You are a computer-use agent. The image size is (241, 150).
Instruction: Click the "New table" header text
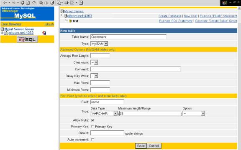click(68, 31)
